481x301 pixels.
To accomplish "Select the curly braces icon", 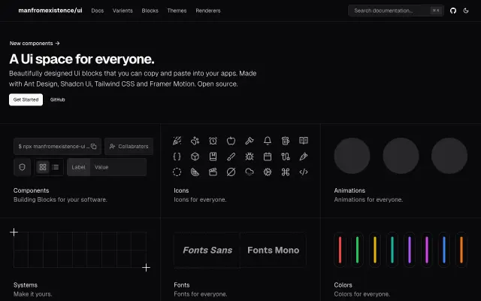I will [177, 157].
